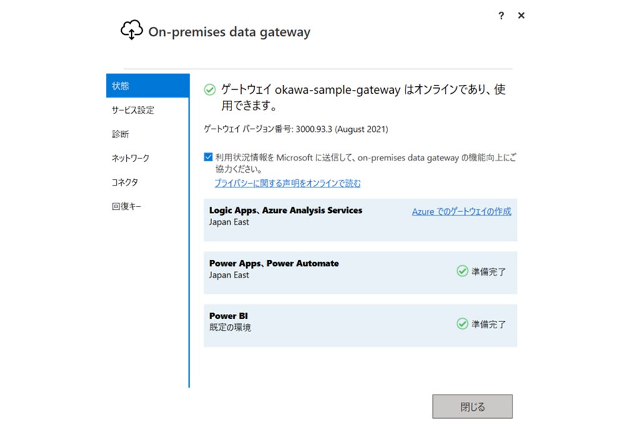
Task: Click the 閉じる button
Action: pos(472,406)
